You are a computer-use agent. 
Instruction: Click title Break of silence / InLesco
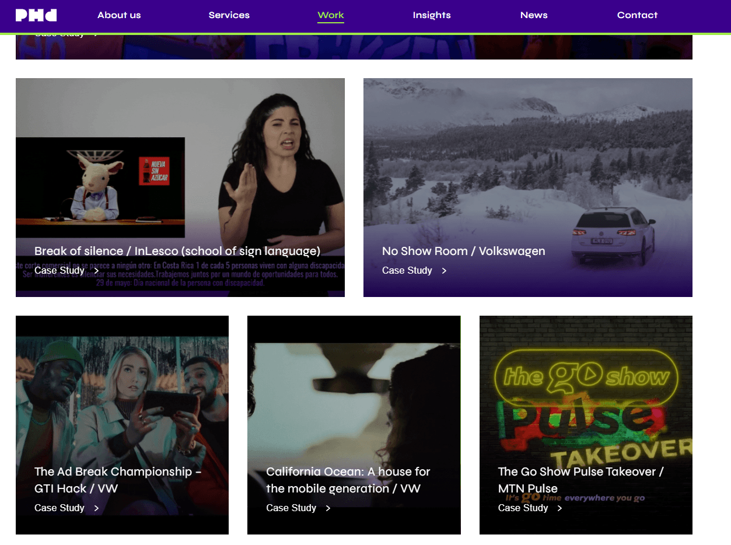click(x=177, y=251)
